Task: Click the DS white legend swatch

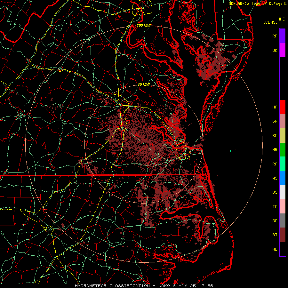Action: point(283,192)
